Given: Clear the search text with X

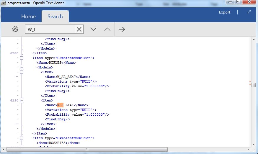Looking at the screenshot, I should [79, 29].
